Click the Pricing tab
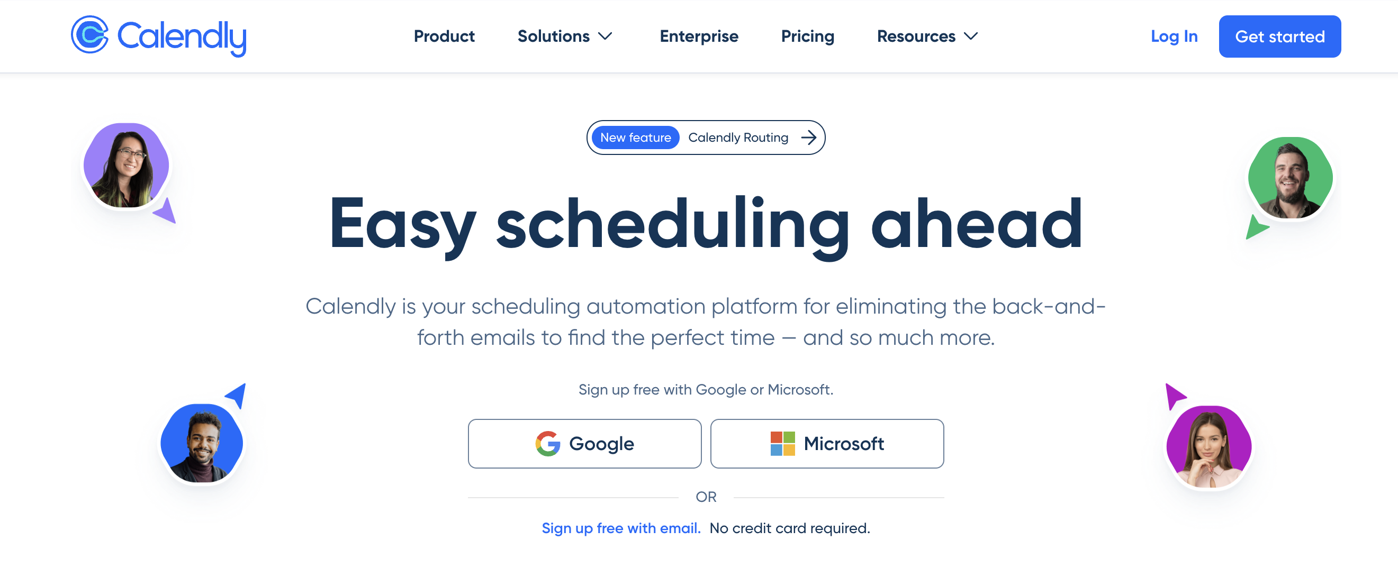 pos(807,35)
